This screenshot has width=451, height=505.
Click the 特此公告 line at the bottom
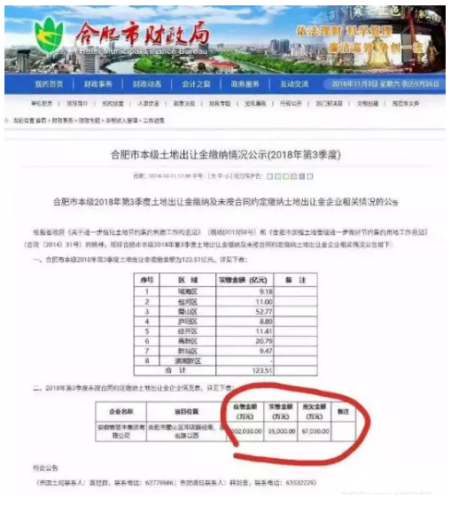(x=45, y=468)
